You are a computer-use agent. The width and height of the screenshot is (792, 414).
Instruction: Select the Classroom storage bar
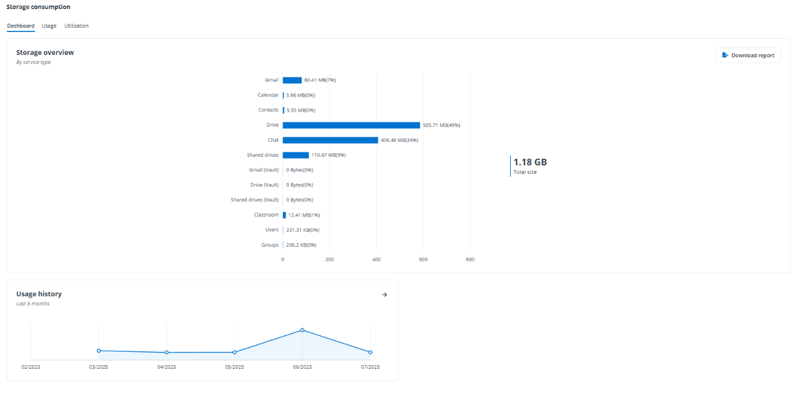(284, 215)
